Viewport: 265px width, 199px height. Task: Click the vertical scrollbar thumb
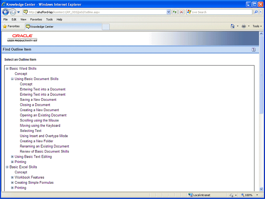261,75
